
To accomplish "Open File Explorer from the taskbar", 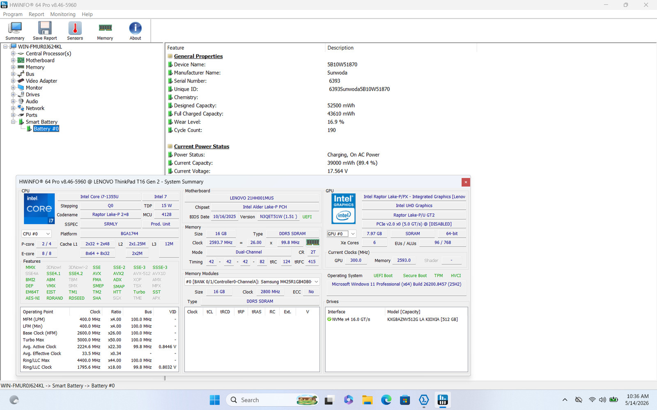I will click(x=367, y=400).
